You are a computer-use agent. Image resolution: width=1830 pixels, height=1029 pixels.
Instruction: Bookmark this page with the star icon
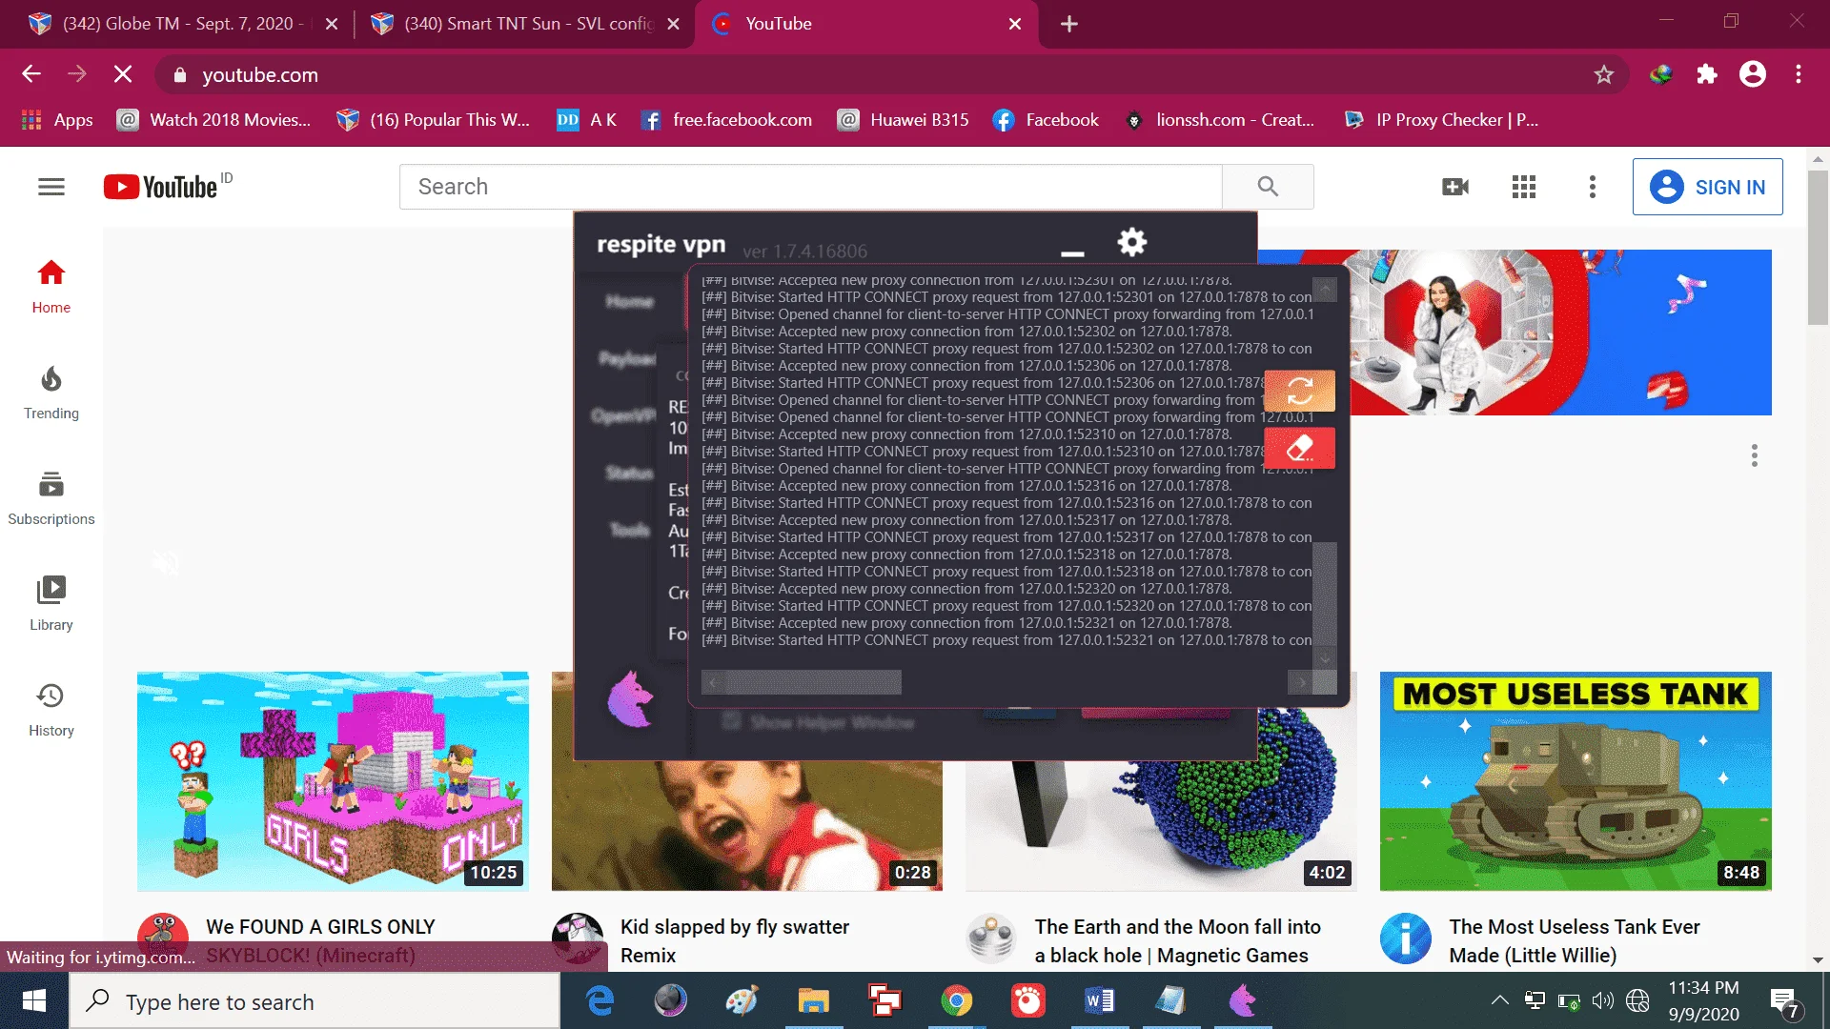pyautogui.click(x=1604, y=74)
